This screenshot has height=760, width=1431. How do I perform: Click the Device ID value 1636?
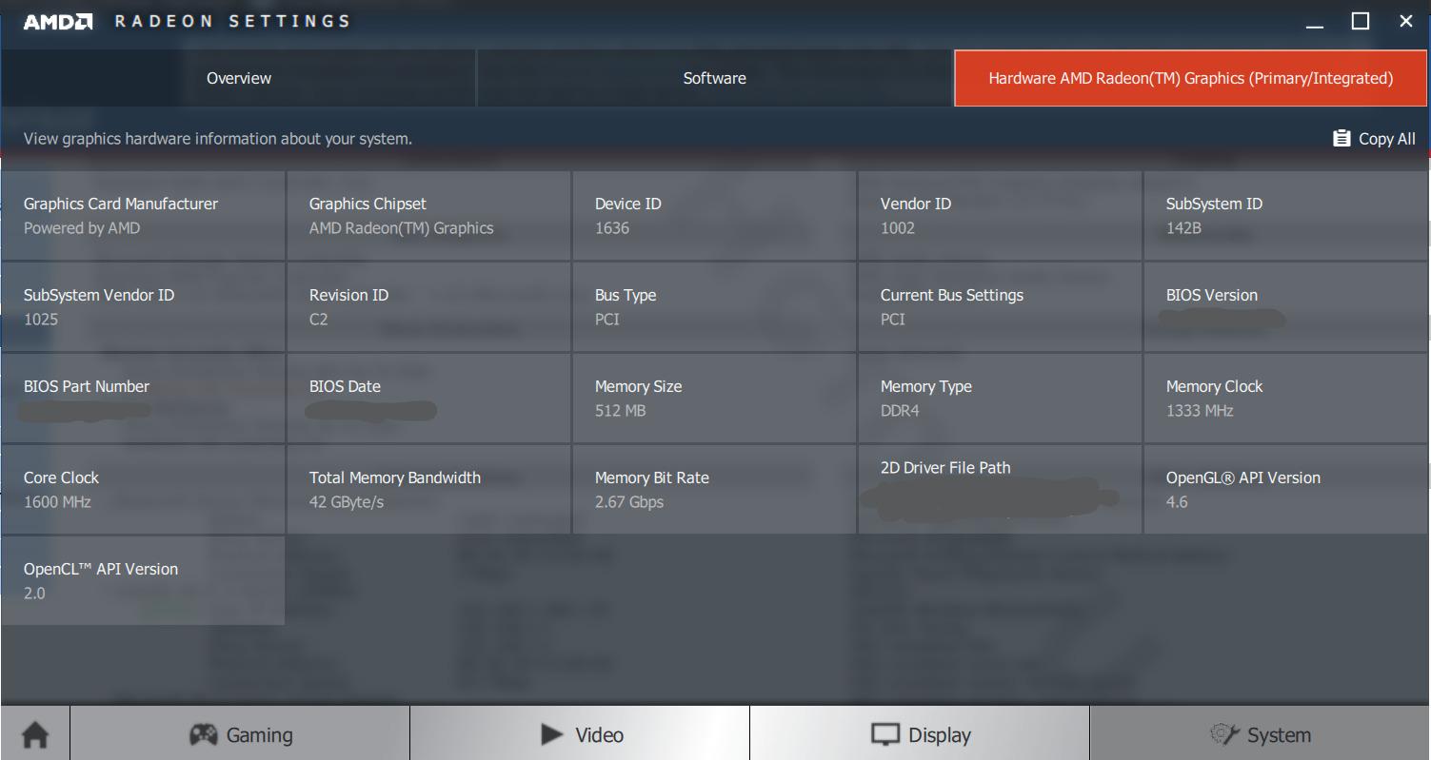pos(612,228)
